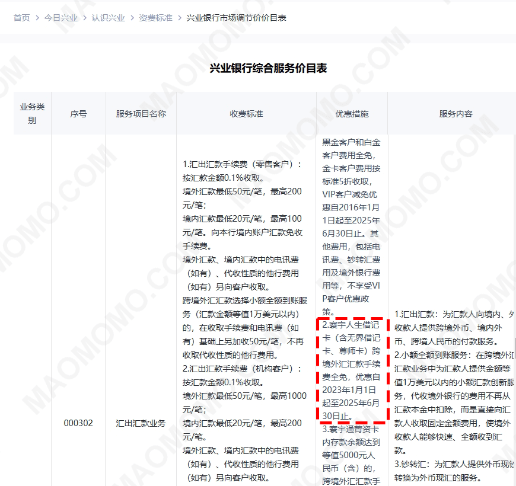Select the 兴业银行市场调节价价目表 breadcrumb item

point(236,18)
